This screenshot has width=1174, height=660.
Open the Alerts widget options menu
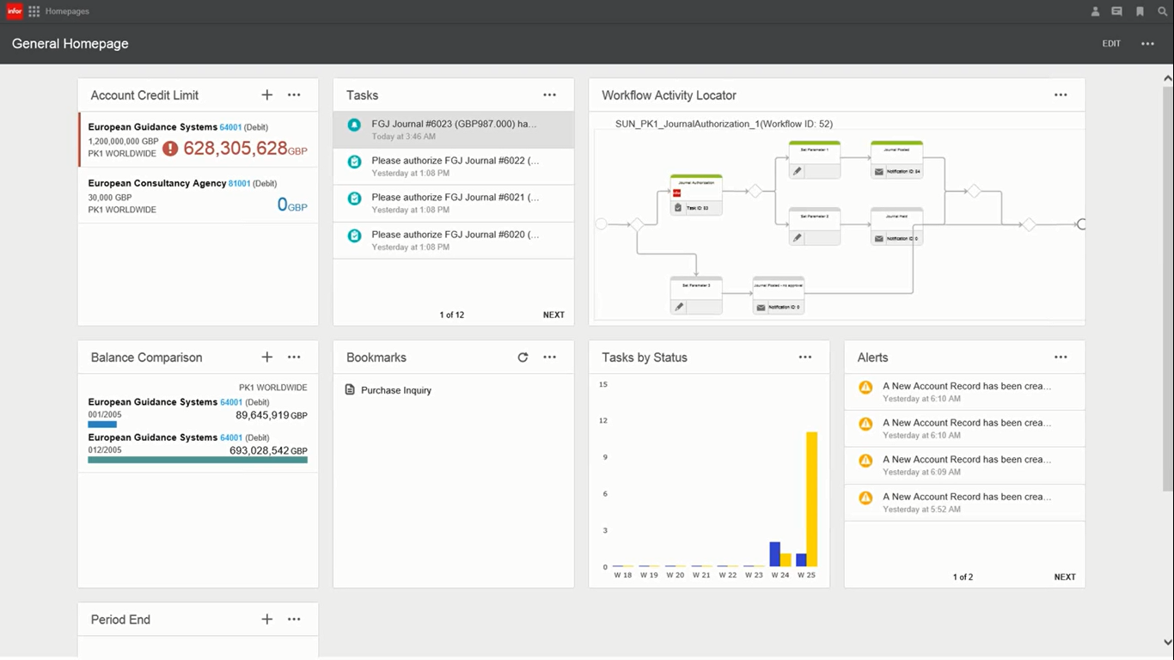[1061, 357]
